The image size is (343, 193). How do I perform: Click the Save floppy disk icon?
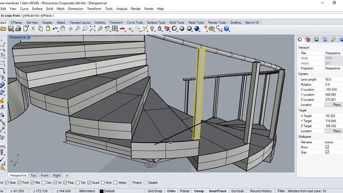click(x=11, y=28)
